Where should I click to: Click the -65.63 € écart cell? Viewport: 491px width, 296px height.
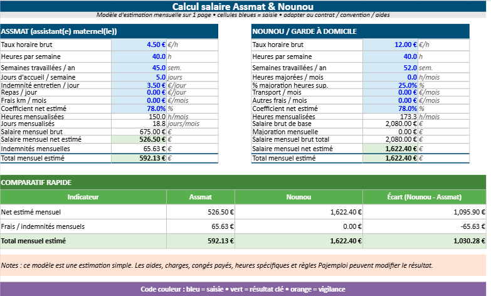click(x=425, y=226)
